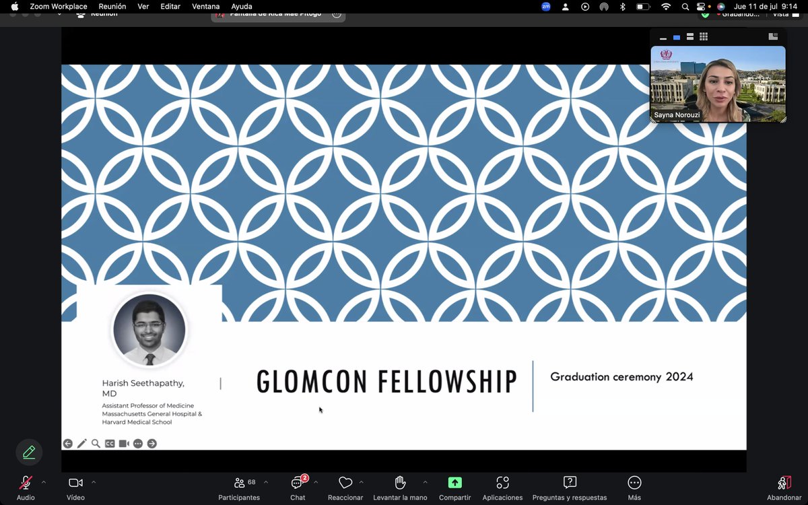808x505 pixels.
Task: Open AirDrop menu bar icon
Action: point(604,6)
